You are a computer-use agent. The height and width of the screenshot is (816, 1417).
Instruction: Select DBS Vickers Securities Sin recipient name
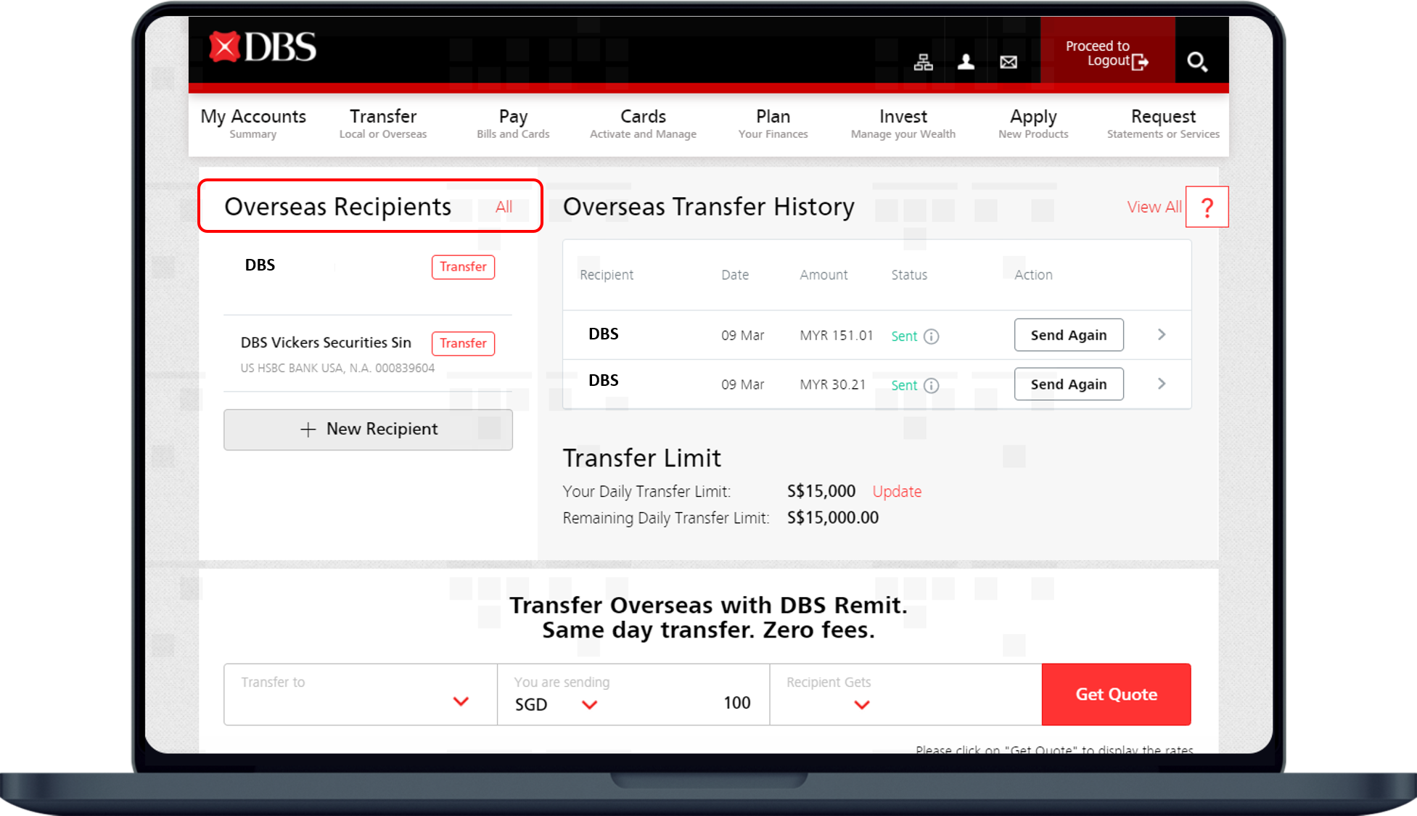pos(326,342)
